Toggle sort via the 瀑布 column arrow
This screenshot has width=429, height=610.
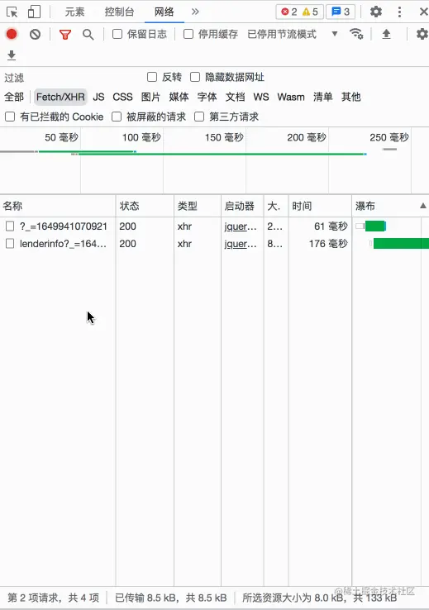pos(422,206)
